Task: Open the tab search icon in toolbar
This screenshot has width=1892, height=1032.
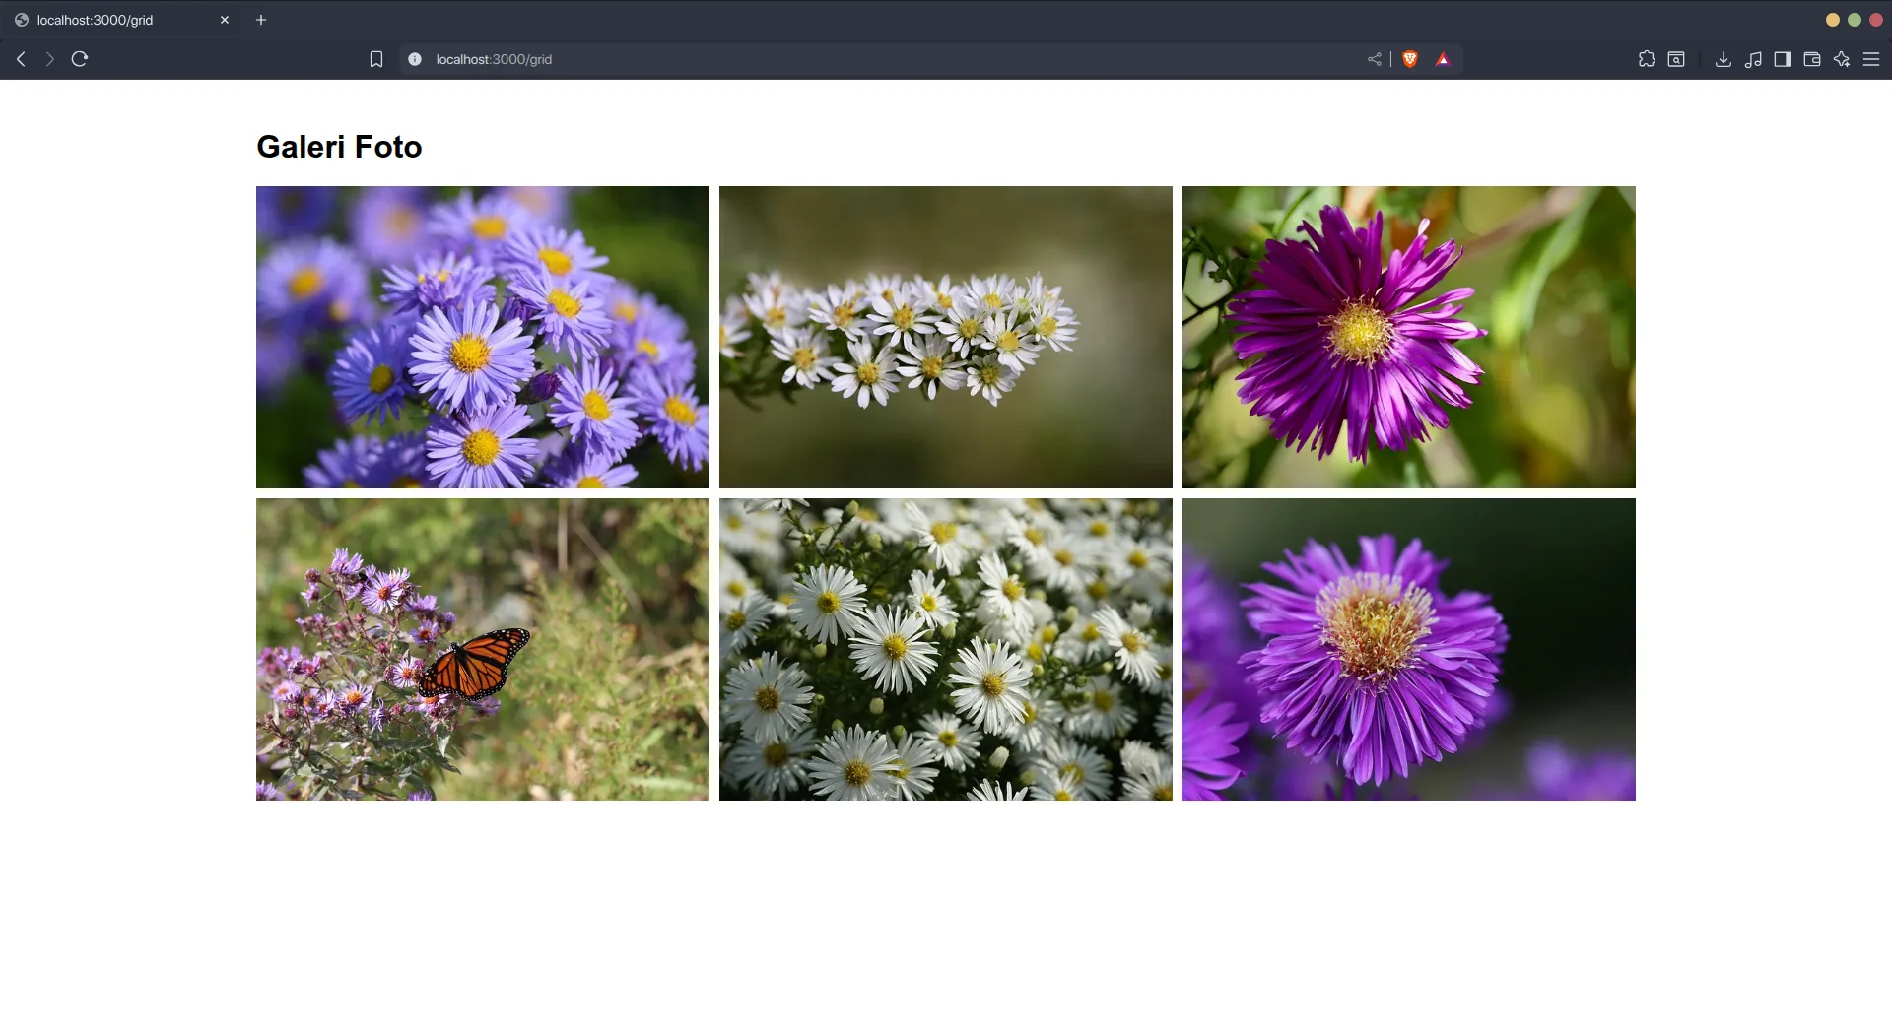Action: (1676, 59)
